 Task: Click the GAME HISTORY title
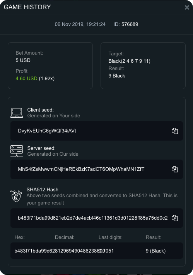(x=27, y=7)
